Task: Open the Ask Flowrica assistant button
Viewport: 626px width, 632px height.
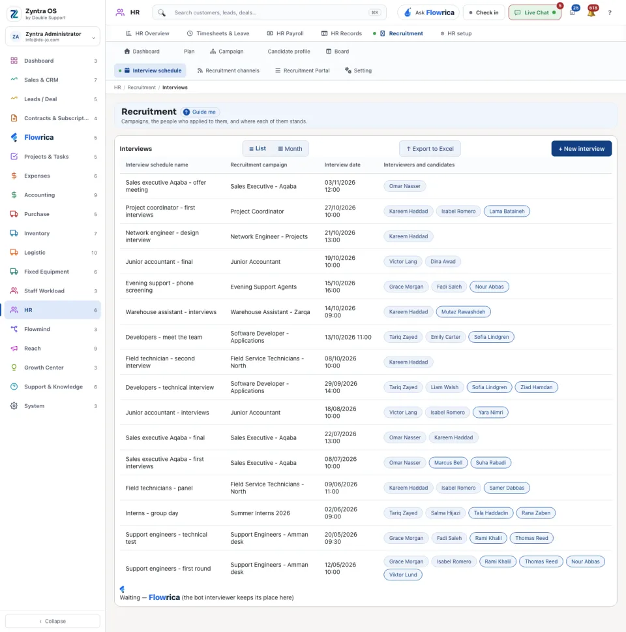Action: point(429,12)
